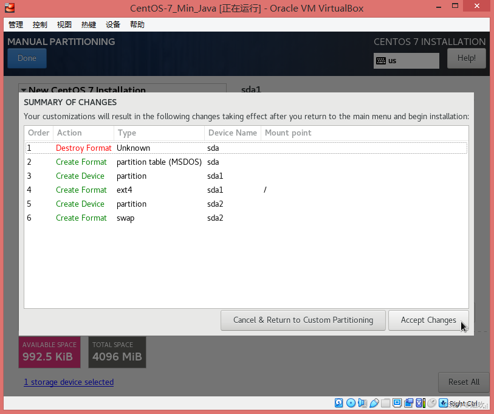This screenshot has height=414, width=494.
Task: Click Cancel & Return to Custom Partitioning
Action: (303, 320)
